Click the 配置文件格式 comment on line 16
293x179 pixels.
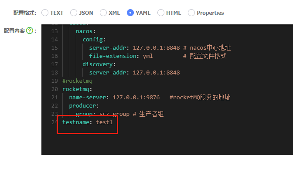(x=204, y=56)
